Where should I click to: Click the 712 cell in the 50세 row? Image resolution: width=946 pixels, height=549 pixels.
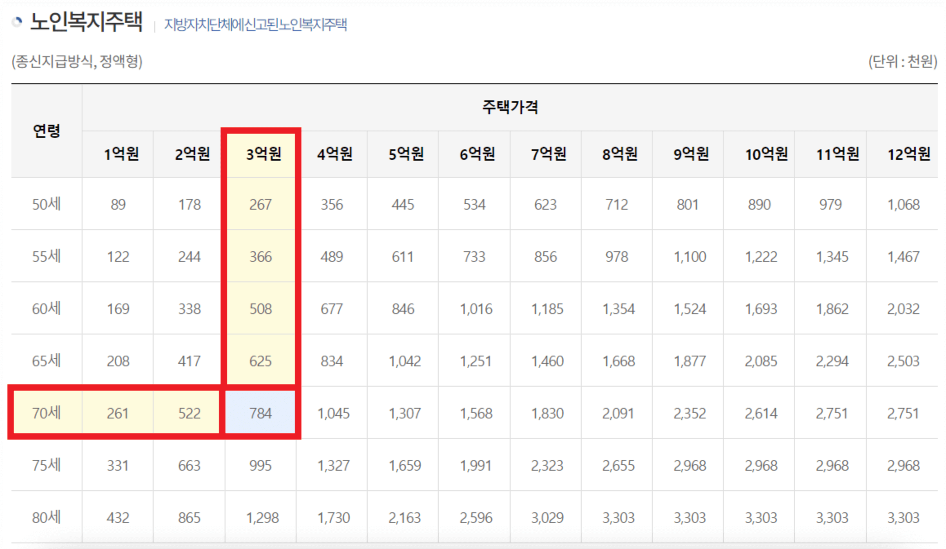tap(616, 204)
